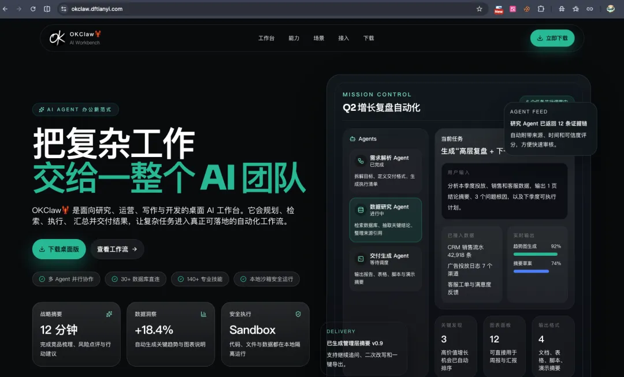Click the shield icon on 安全执行 card

coord(298,313)
